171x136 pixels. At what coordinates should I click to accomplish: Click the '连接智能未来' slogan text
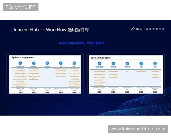click(155, 29)
